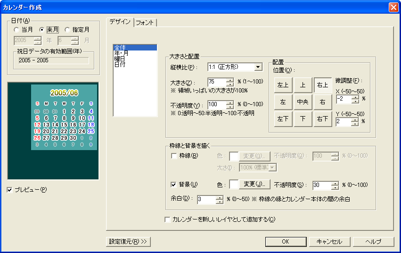Click the 大きさ size input field
The image size is (401, 253).
pos(216,83)
